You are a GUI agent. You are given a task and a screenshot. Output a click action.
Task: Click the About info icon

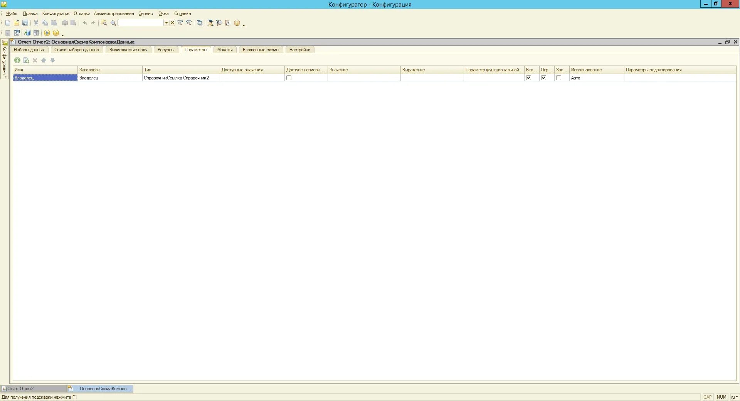point(237,23)
